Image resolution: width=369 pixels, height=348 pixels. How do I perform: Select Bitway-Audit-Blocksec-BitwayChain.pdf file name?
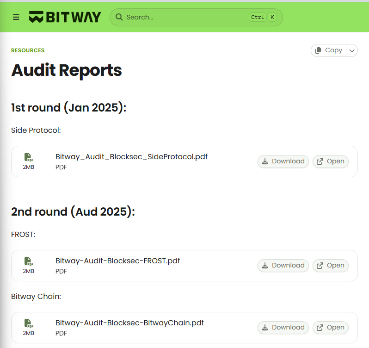click(x=129, y=323)
